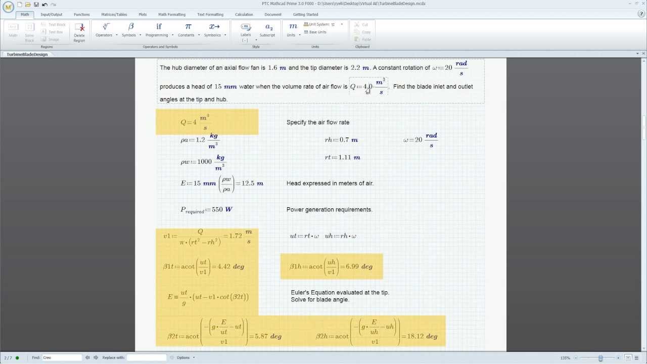Click the Cut clipboard command
The height and width of the screenshot is (364, 647).
tap(361, 24)
